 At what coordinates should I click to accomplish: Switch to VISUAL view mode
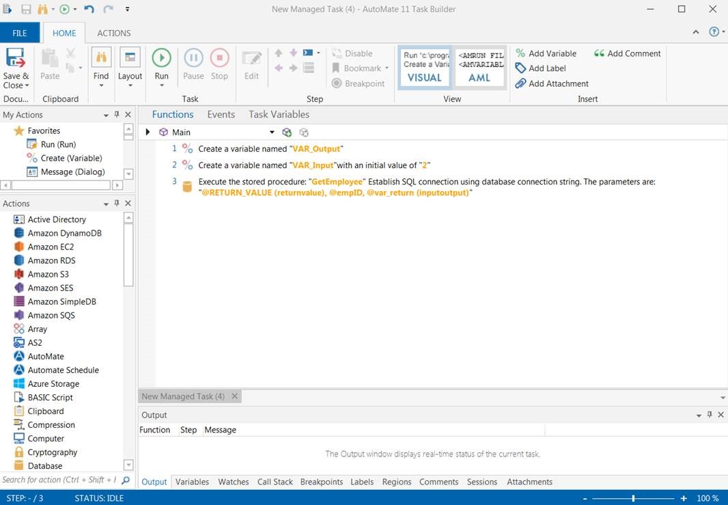(424, 68)
